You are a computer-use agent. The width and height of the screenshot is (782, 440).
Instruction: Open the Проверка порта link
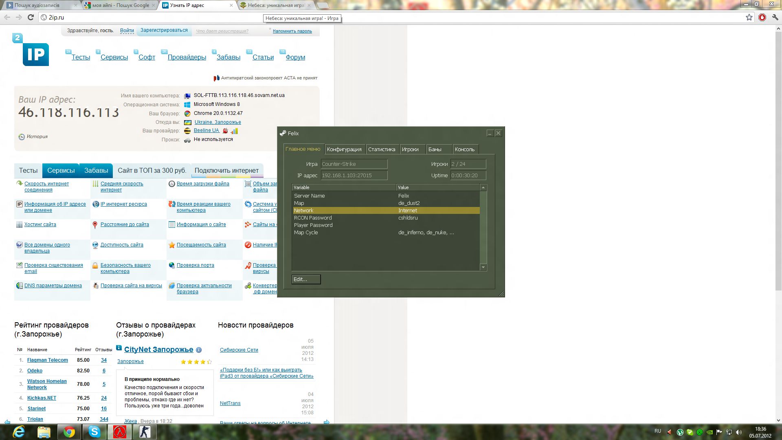(x=195, y=265)
